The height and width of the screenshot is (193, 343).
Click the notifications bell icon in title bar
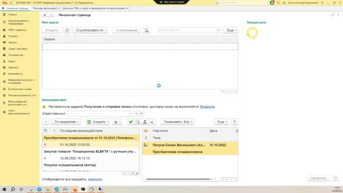[x=272, y=3]
